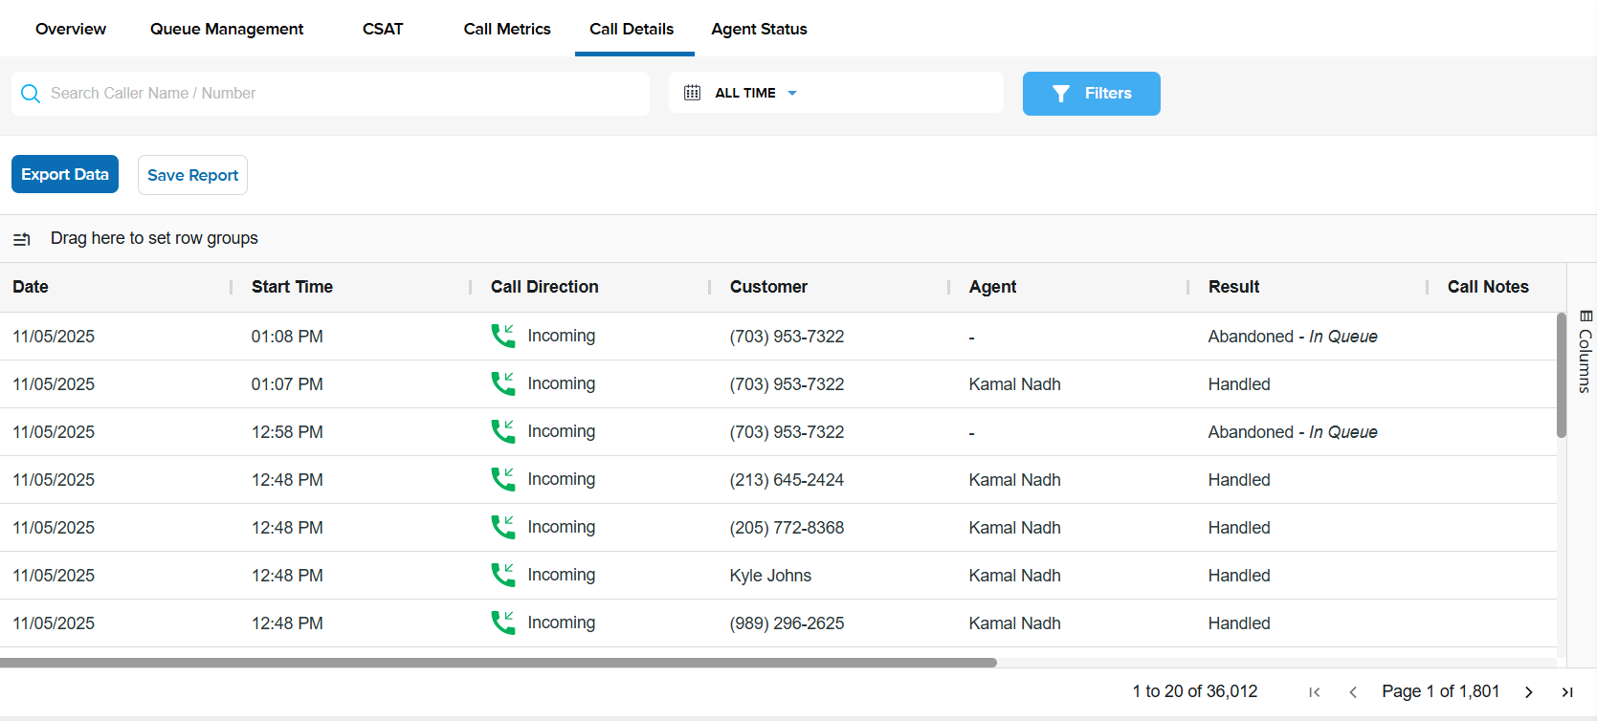Click the Save Report button
This screenshot has width=1597, height=721.
192,175
